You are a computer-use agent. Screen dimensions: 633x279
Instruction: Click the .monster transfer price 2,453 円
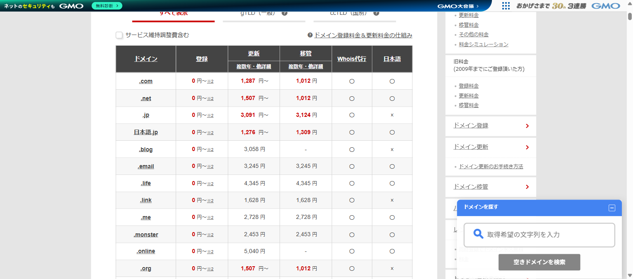306,234
